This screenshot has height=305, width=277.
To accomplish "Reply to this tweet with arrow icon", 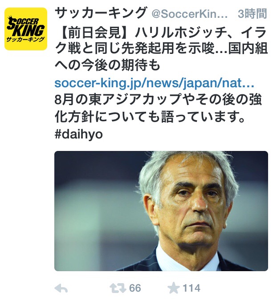I will (x=61, y=289).
